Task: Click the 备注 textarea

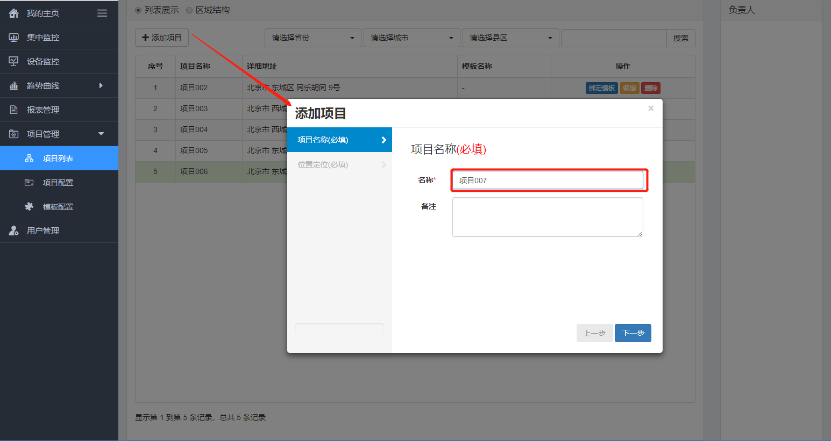Action: pos(548,217)
